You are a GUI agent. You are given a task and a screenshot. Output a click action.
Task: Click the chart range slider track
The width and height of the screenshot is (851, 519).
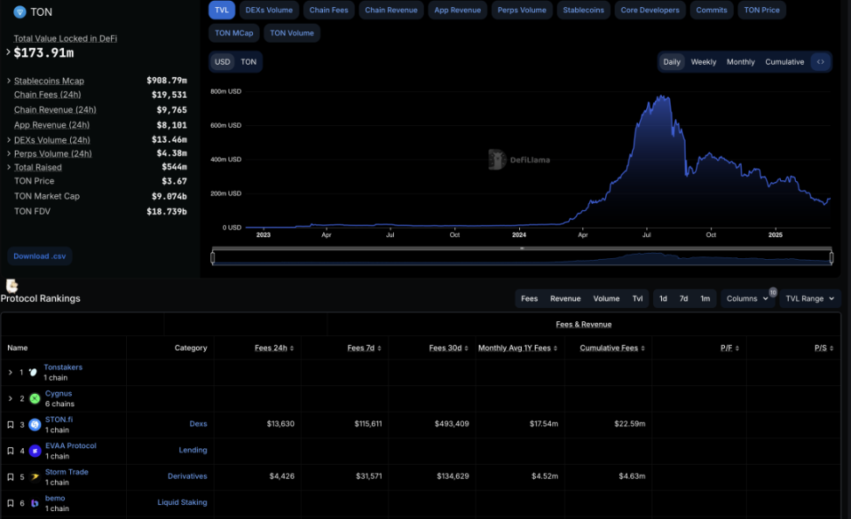point(522,258)
